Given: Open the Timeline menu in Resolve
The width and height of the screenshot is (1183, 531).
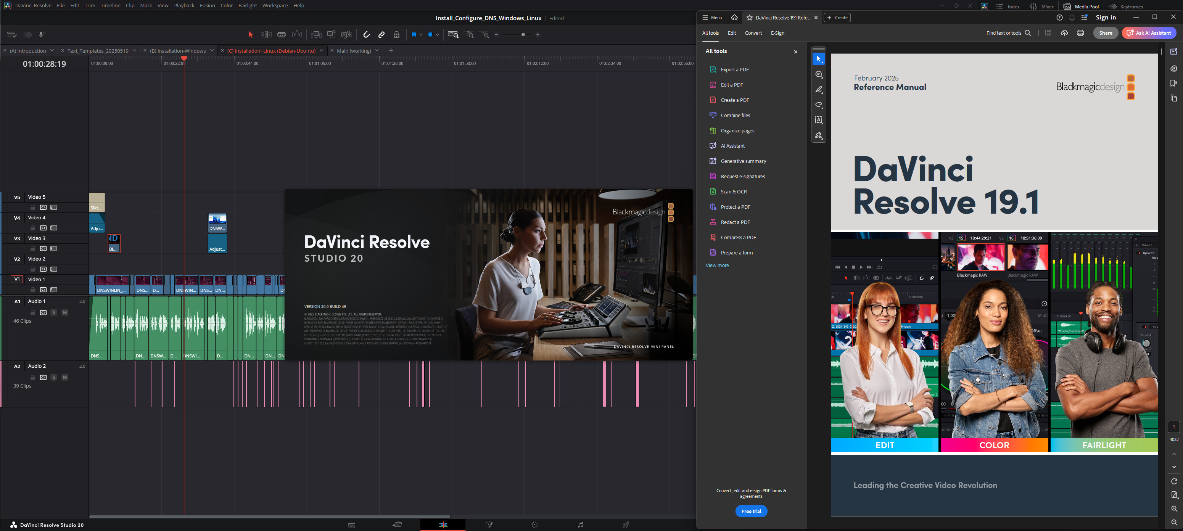Looking at the screenshot, I should pyautogui.click(x=110, y=5).
